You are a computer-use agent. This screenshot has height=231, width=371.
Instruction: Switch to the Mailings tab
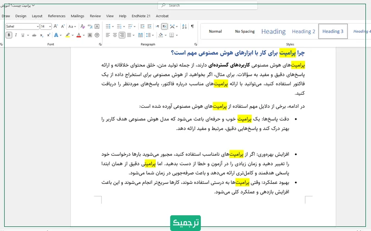77,16
